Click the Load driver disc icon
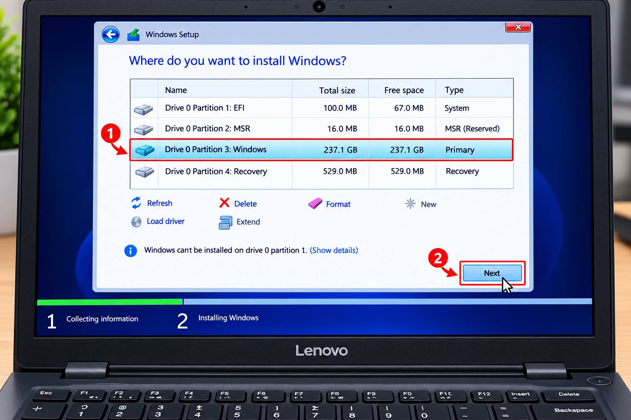 click(136, 222)
